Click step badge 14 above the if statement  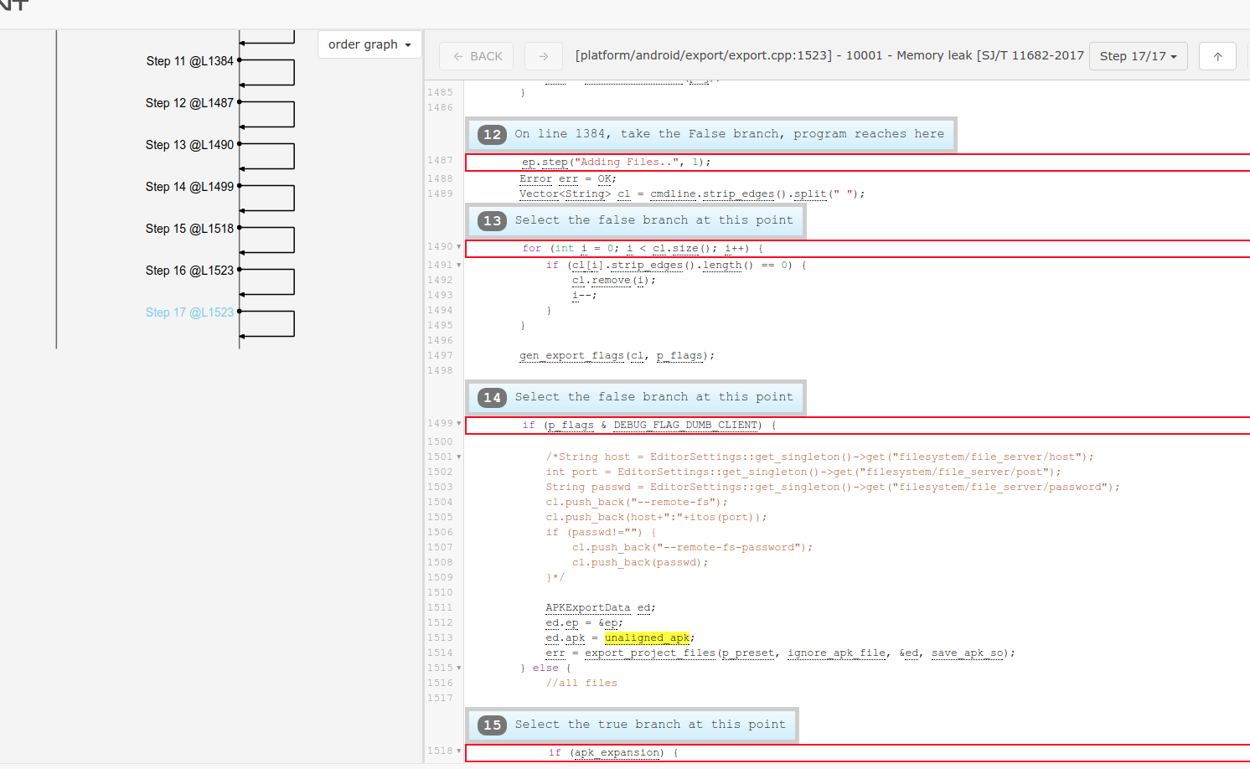coord(492,398)
